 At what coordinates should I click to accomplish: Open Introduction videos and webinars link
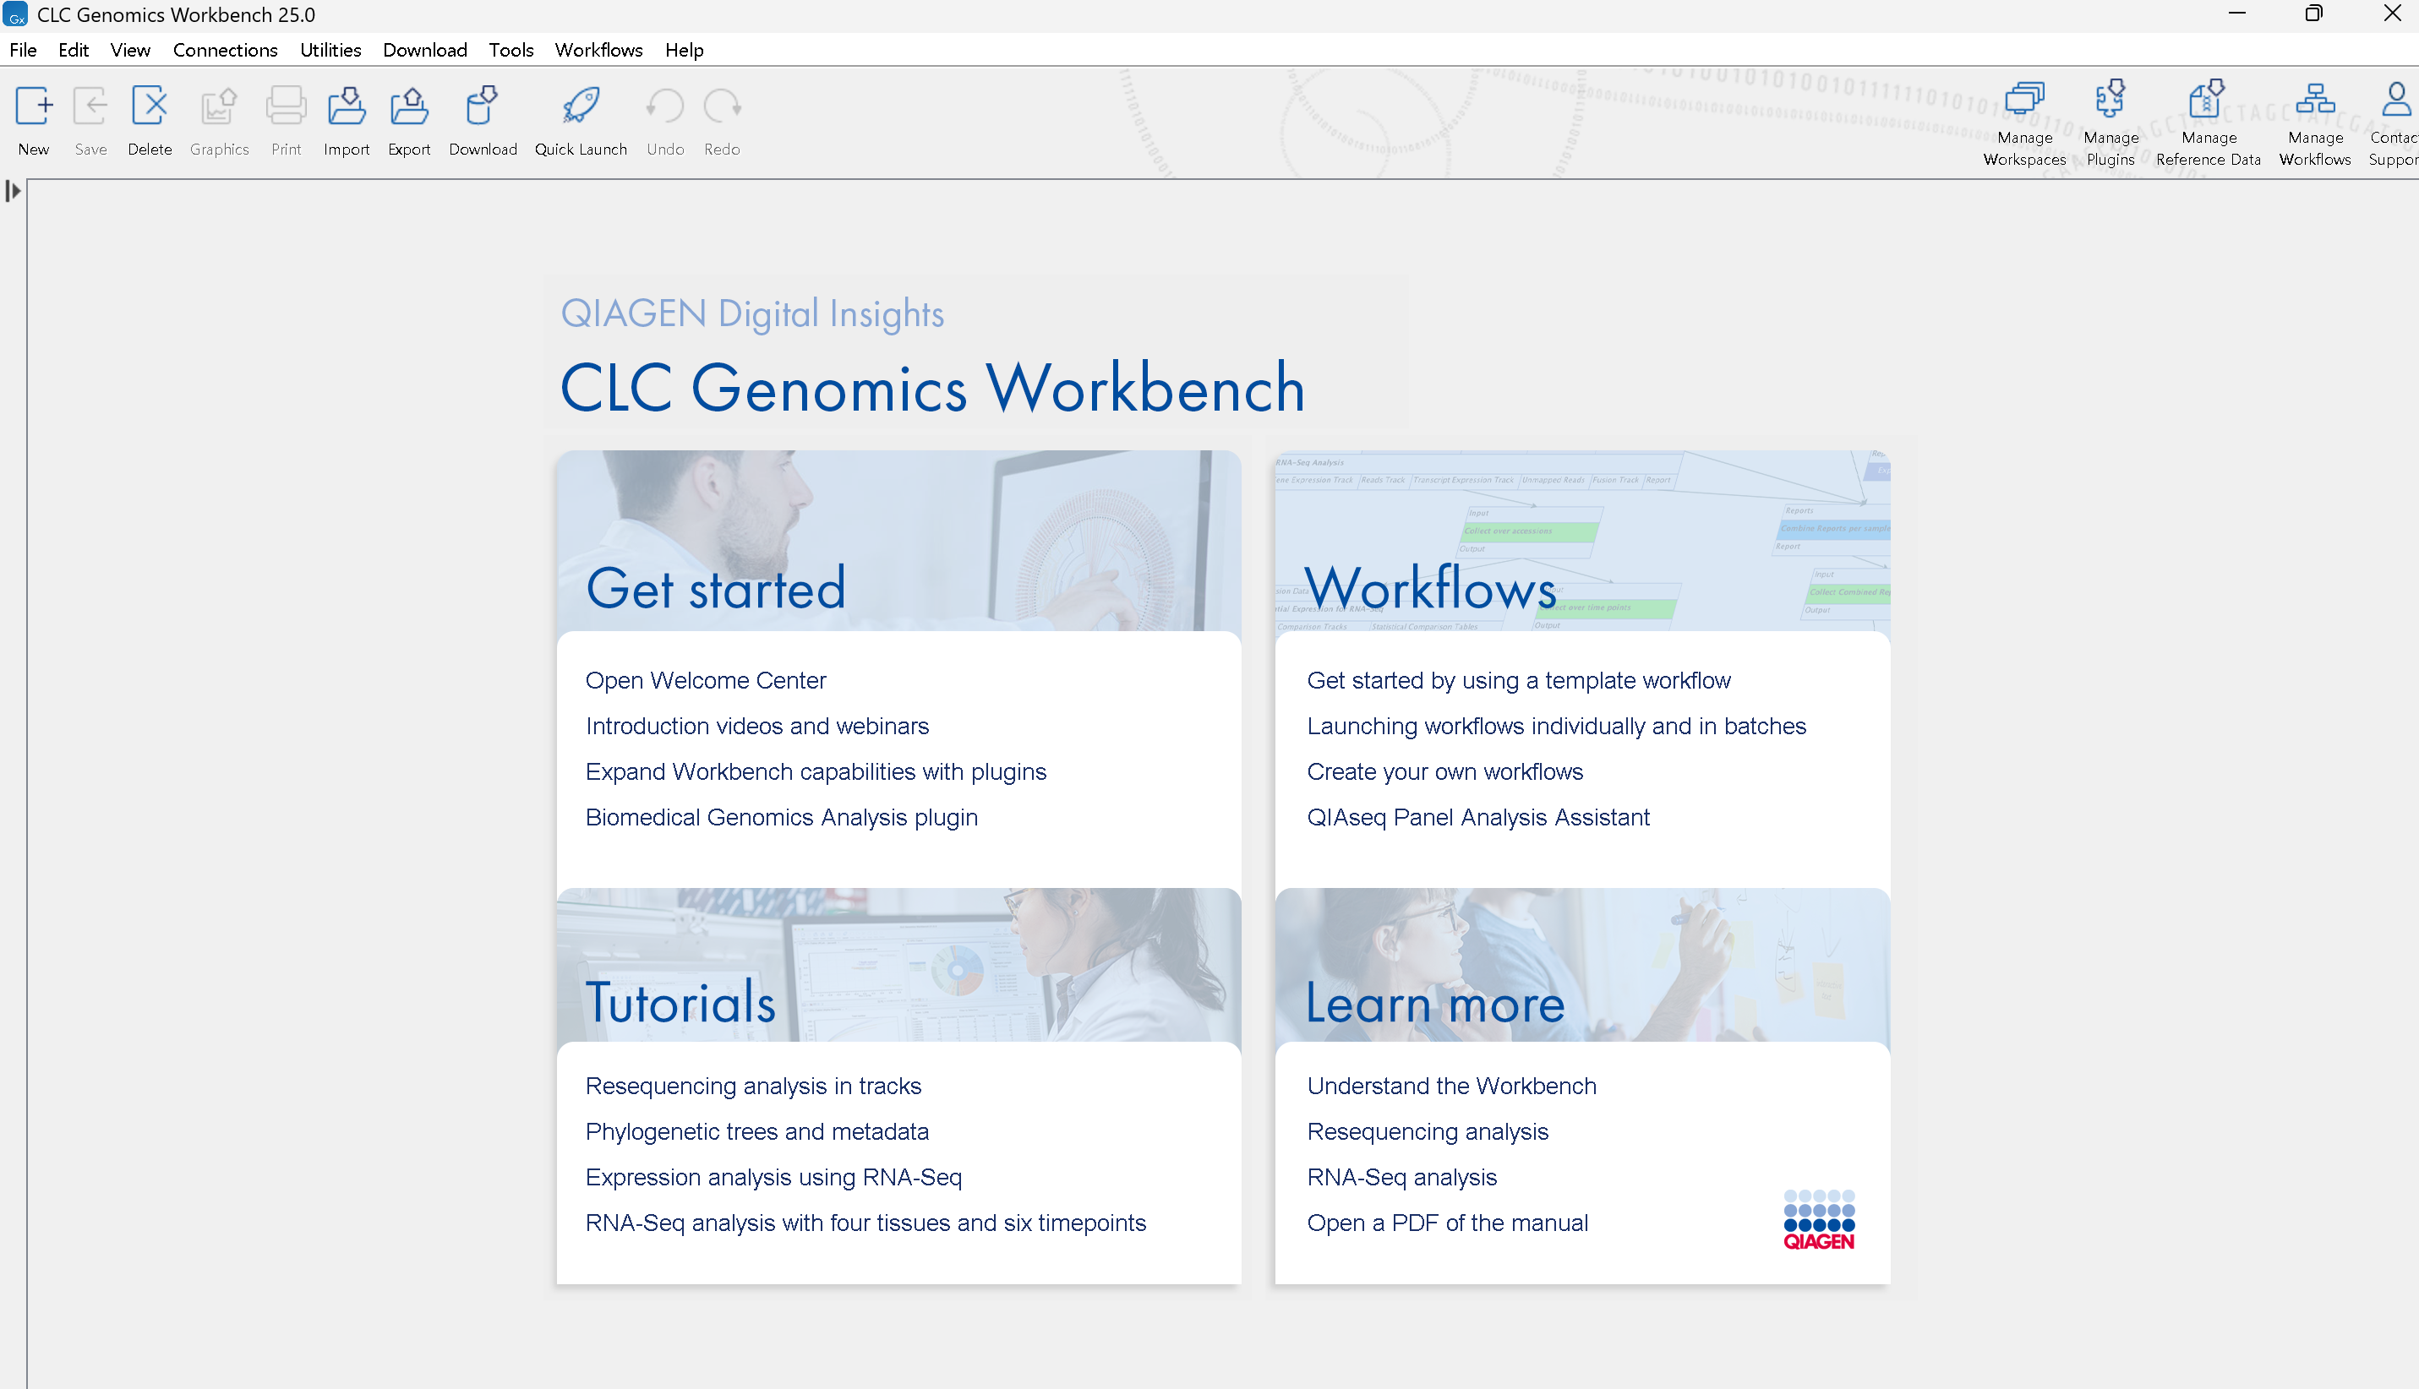[x=756, y=724]
